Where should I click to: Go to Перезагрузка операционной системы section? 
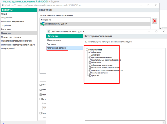tap(17, 41)
